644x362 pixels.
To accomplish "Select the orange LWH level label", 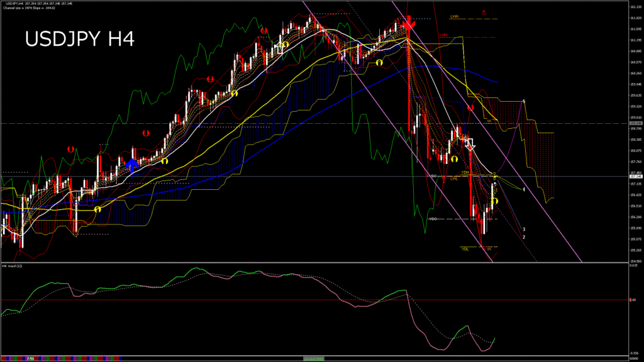I will [x=453, y=16].
